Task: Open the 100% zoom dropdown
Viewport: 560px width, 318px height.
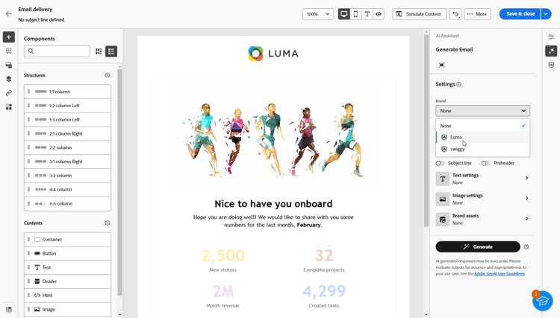Action: pos(318,14)
